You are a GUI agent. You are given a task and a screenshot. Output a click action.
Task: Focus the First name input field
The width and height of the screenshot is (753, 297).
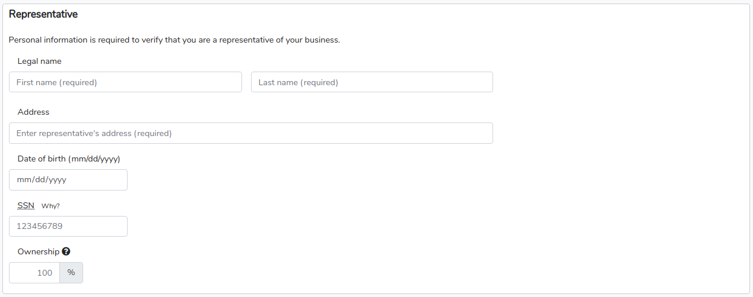click(x=125, y=82)
